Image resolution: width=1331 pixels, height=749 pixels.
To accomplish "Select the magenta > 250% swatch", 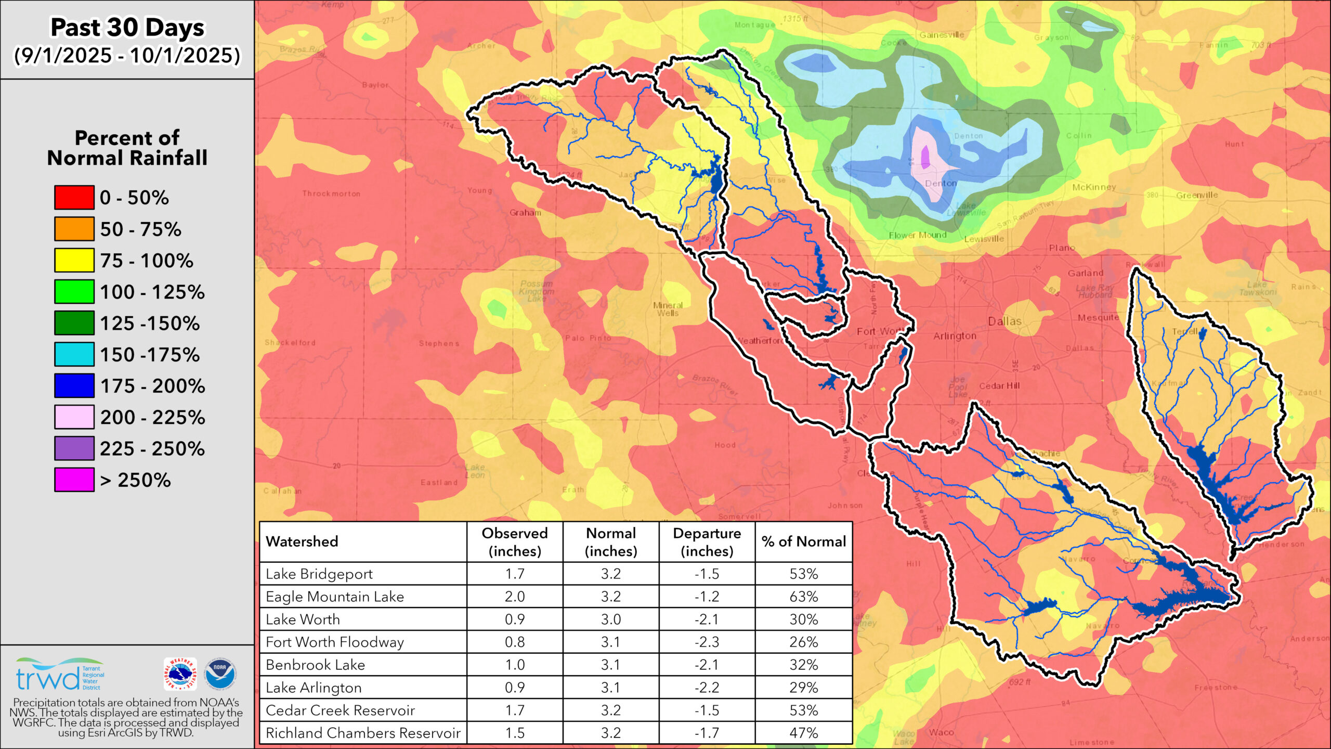I will coord(74,480).
